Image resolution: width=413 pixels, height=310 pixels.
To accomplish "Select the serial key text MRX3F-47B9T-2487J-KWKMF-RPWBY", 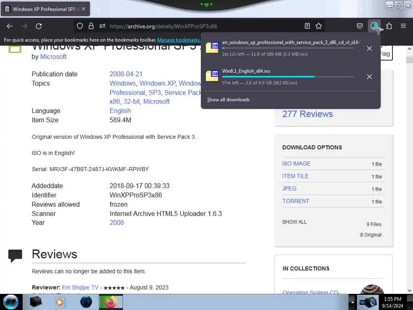I will [x=99, y=169].
